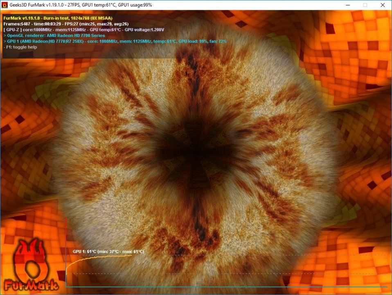
Task: Minimize the FurMark window
Action: pos(348,5)
